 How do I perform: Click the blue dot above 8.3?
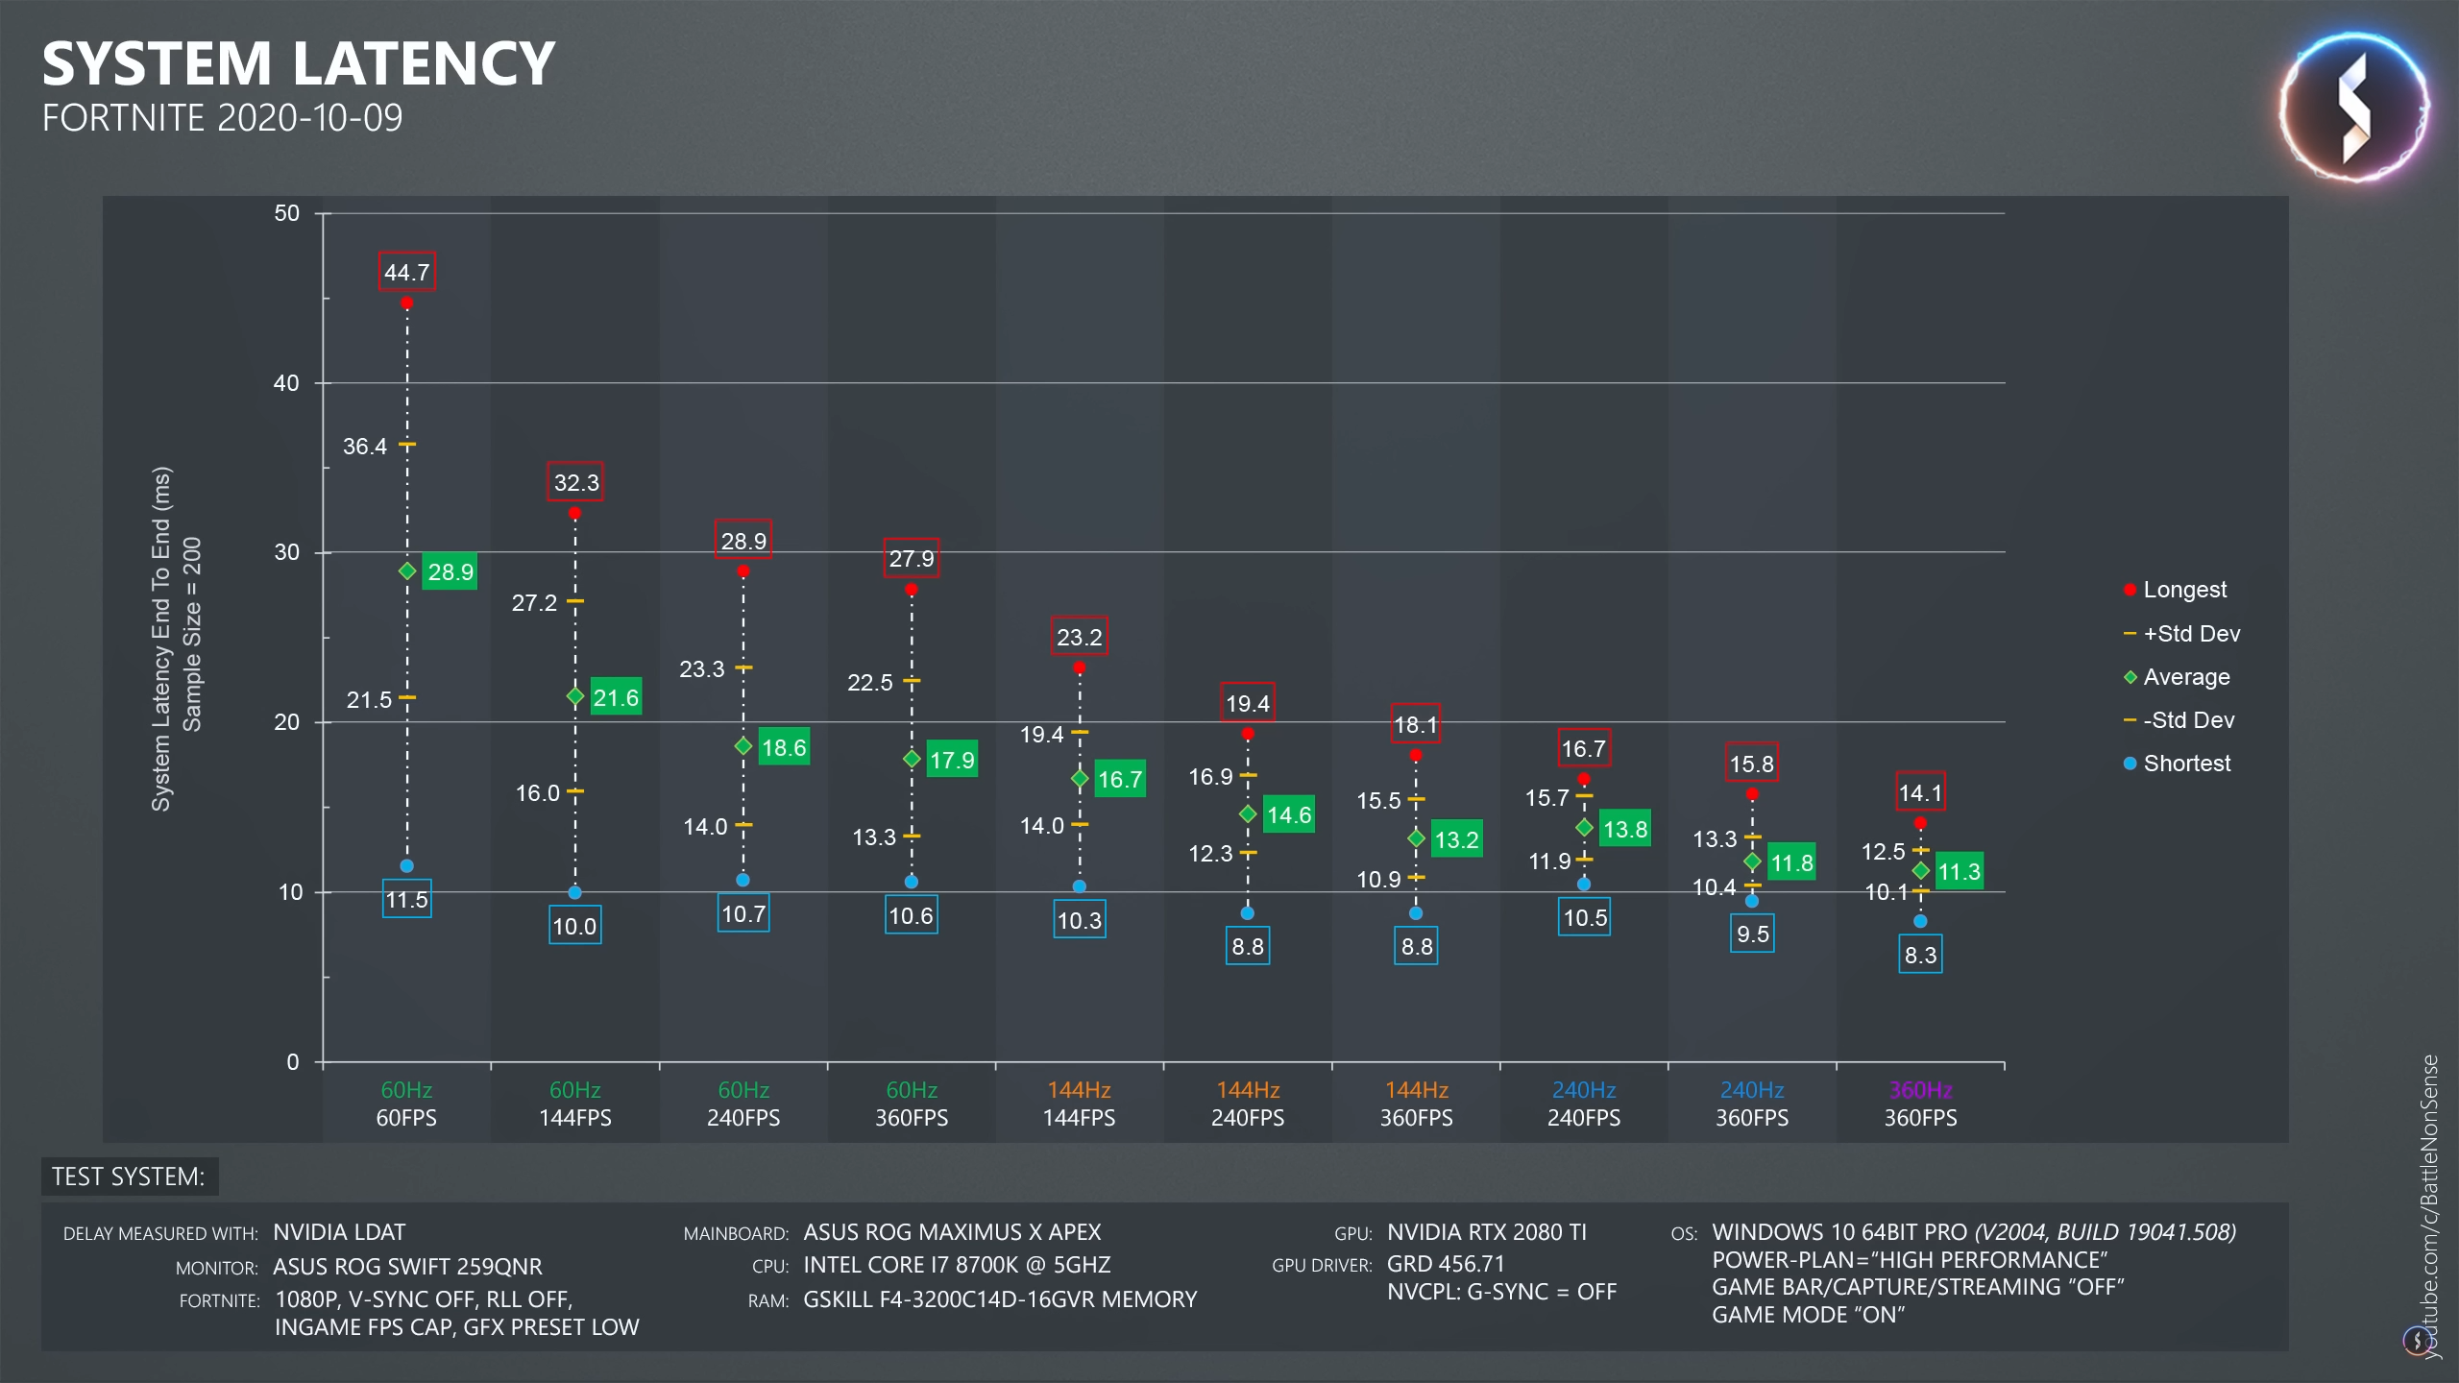1920,921
